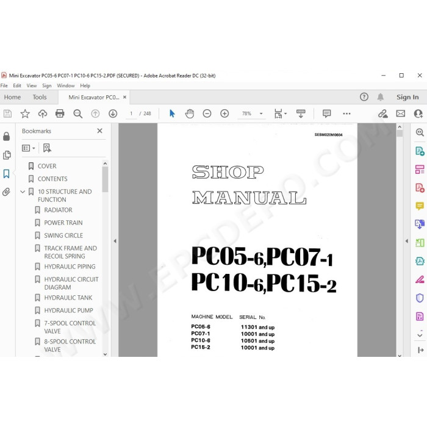The image size is (427, 427).
Task: Jump to the CONTENTS bookmark
Action: (x=52, y=179)
